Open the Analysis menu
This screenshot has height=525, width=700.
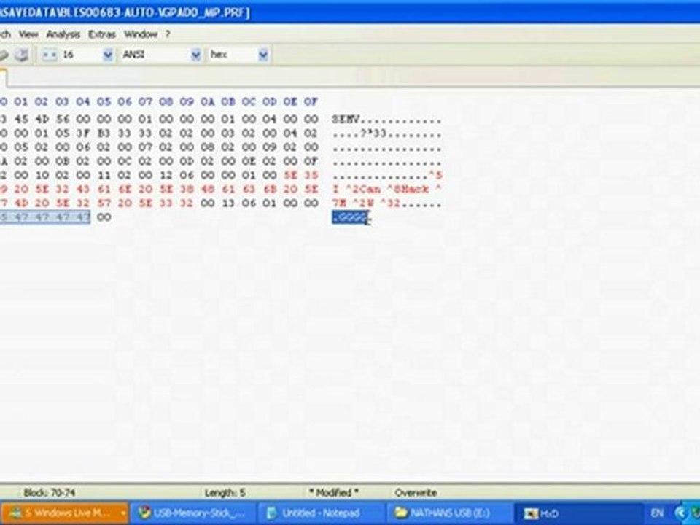[63, 34]
